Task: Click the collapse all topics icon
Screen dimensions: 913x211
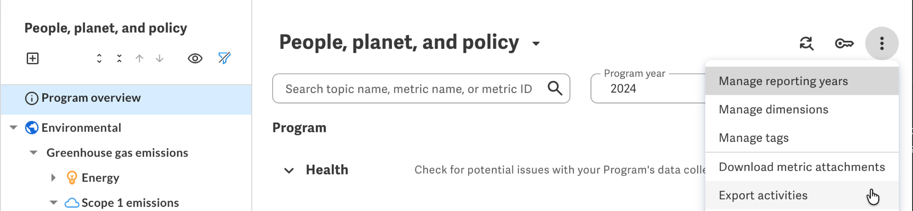Action: pyautogui.click(x=119, y=58)
